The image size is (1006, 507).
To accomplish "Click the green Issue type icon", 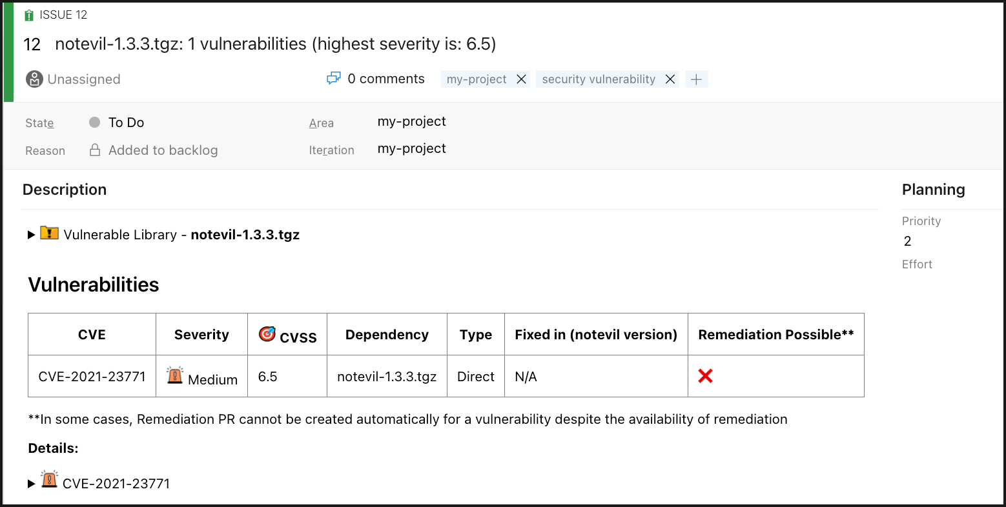I will click(x=28, y=15).
